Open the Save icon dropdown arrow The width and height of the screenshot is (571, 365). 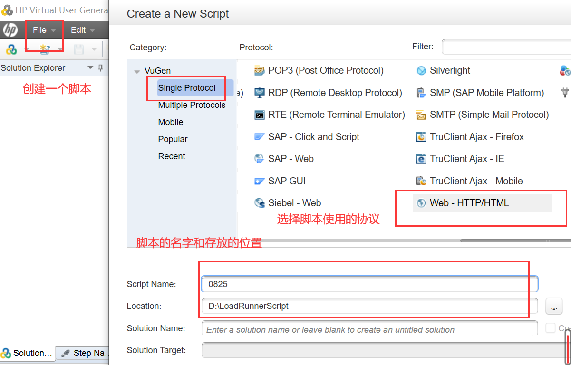coord(94,49)
